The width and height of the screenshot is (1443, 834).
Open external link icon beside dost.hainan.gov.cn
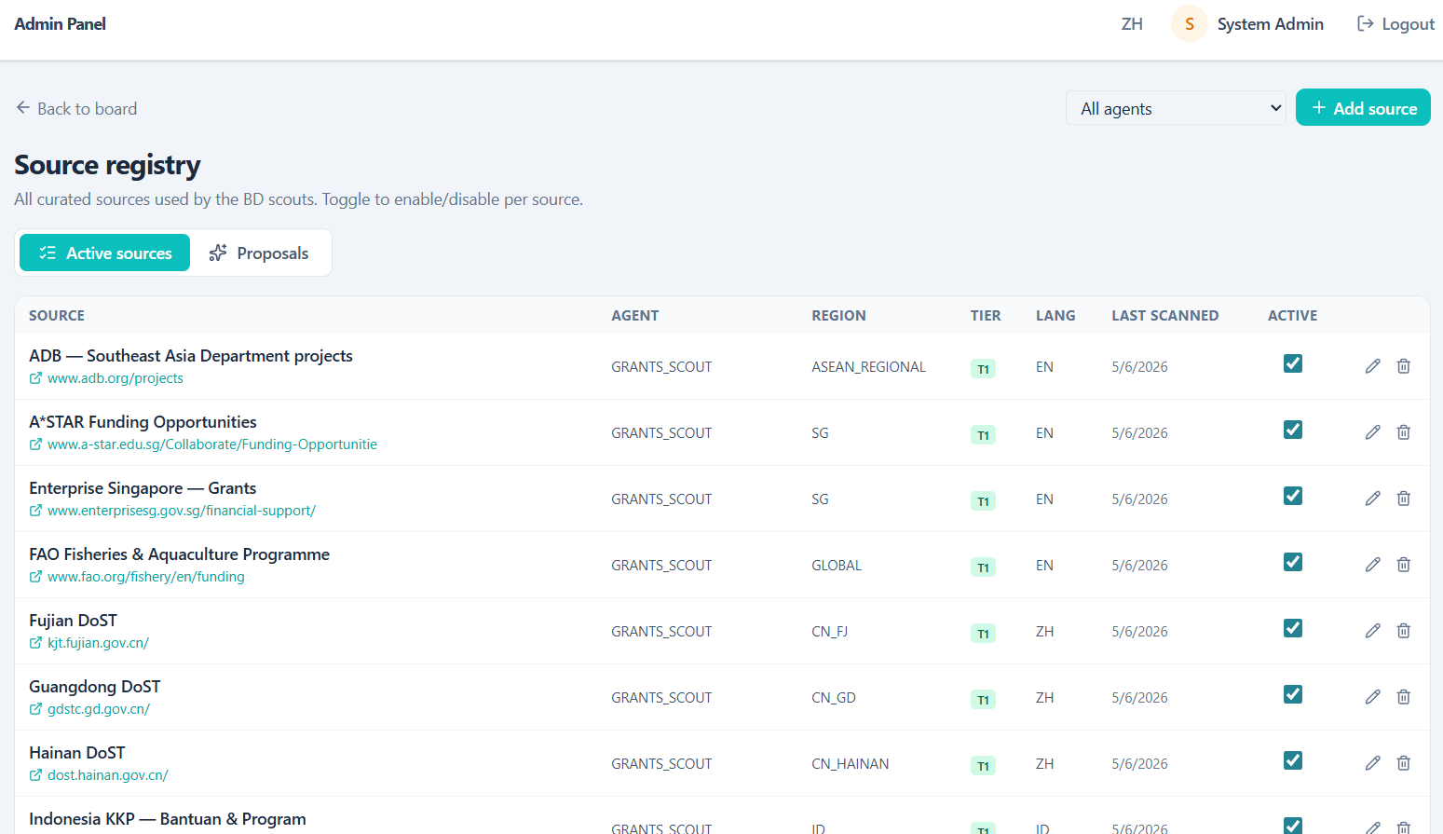pos(35,775)
